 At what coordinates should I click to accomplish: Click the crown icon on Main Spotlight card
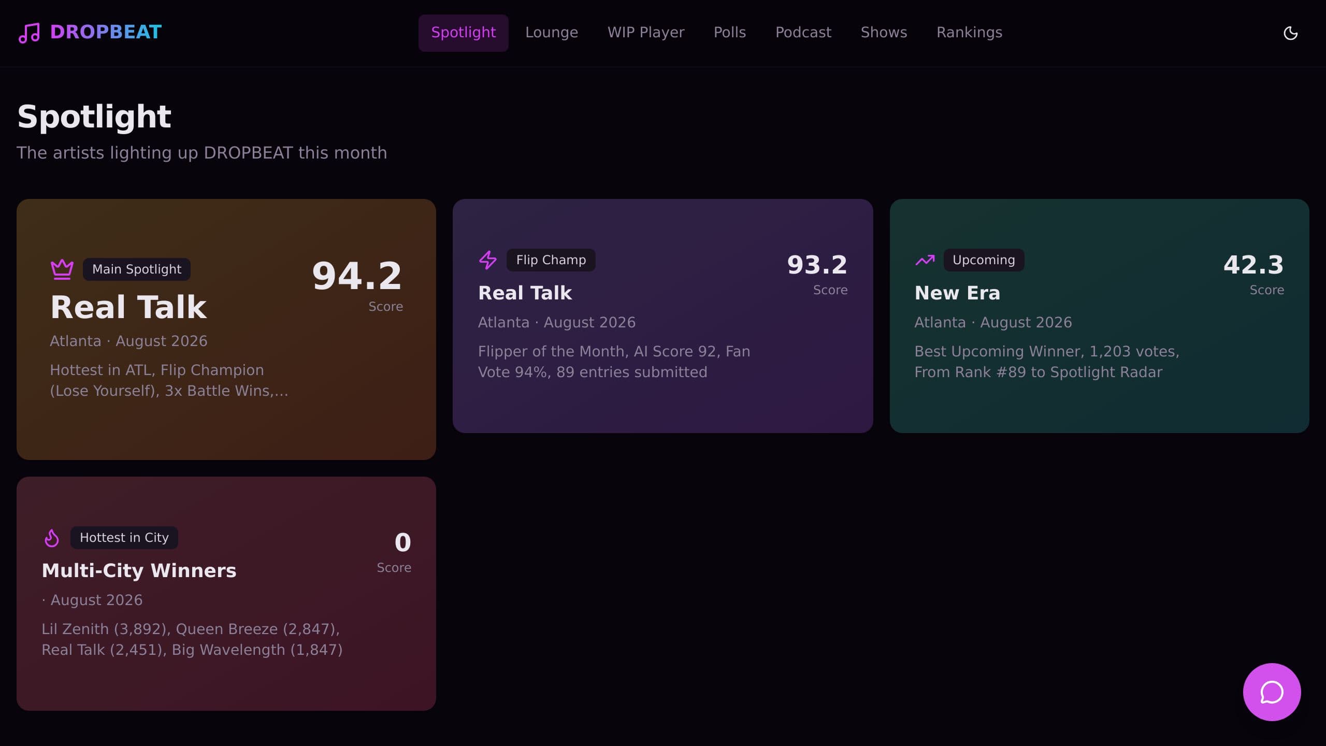(62, 269)
